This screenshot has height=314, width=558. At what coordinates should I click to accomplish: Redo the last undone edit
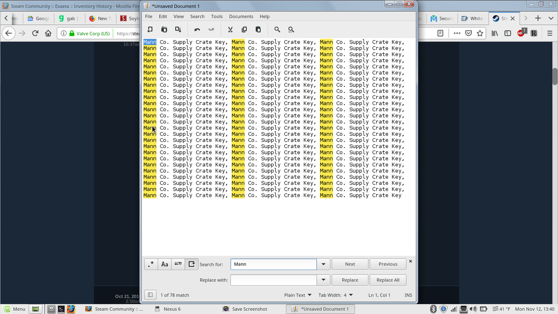pos(211,30)
